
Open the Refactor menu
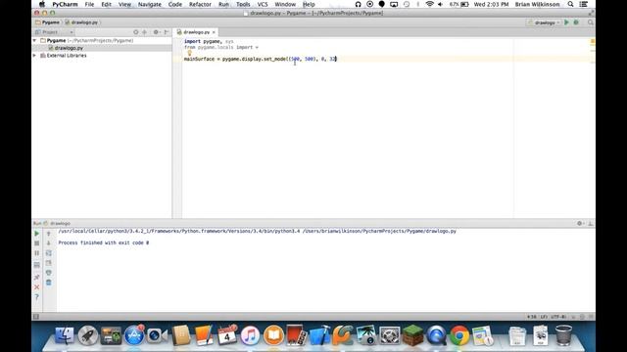point(200,4)
